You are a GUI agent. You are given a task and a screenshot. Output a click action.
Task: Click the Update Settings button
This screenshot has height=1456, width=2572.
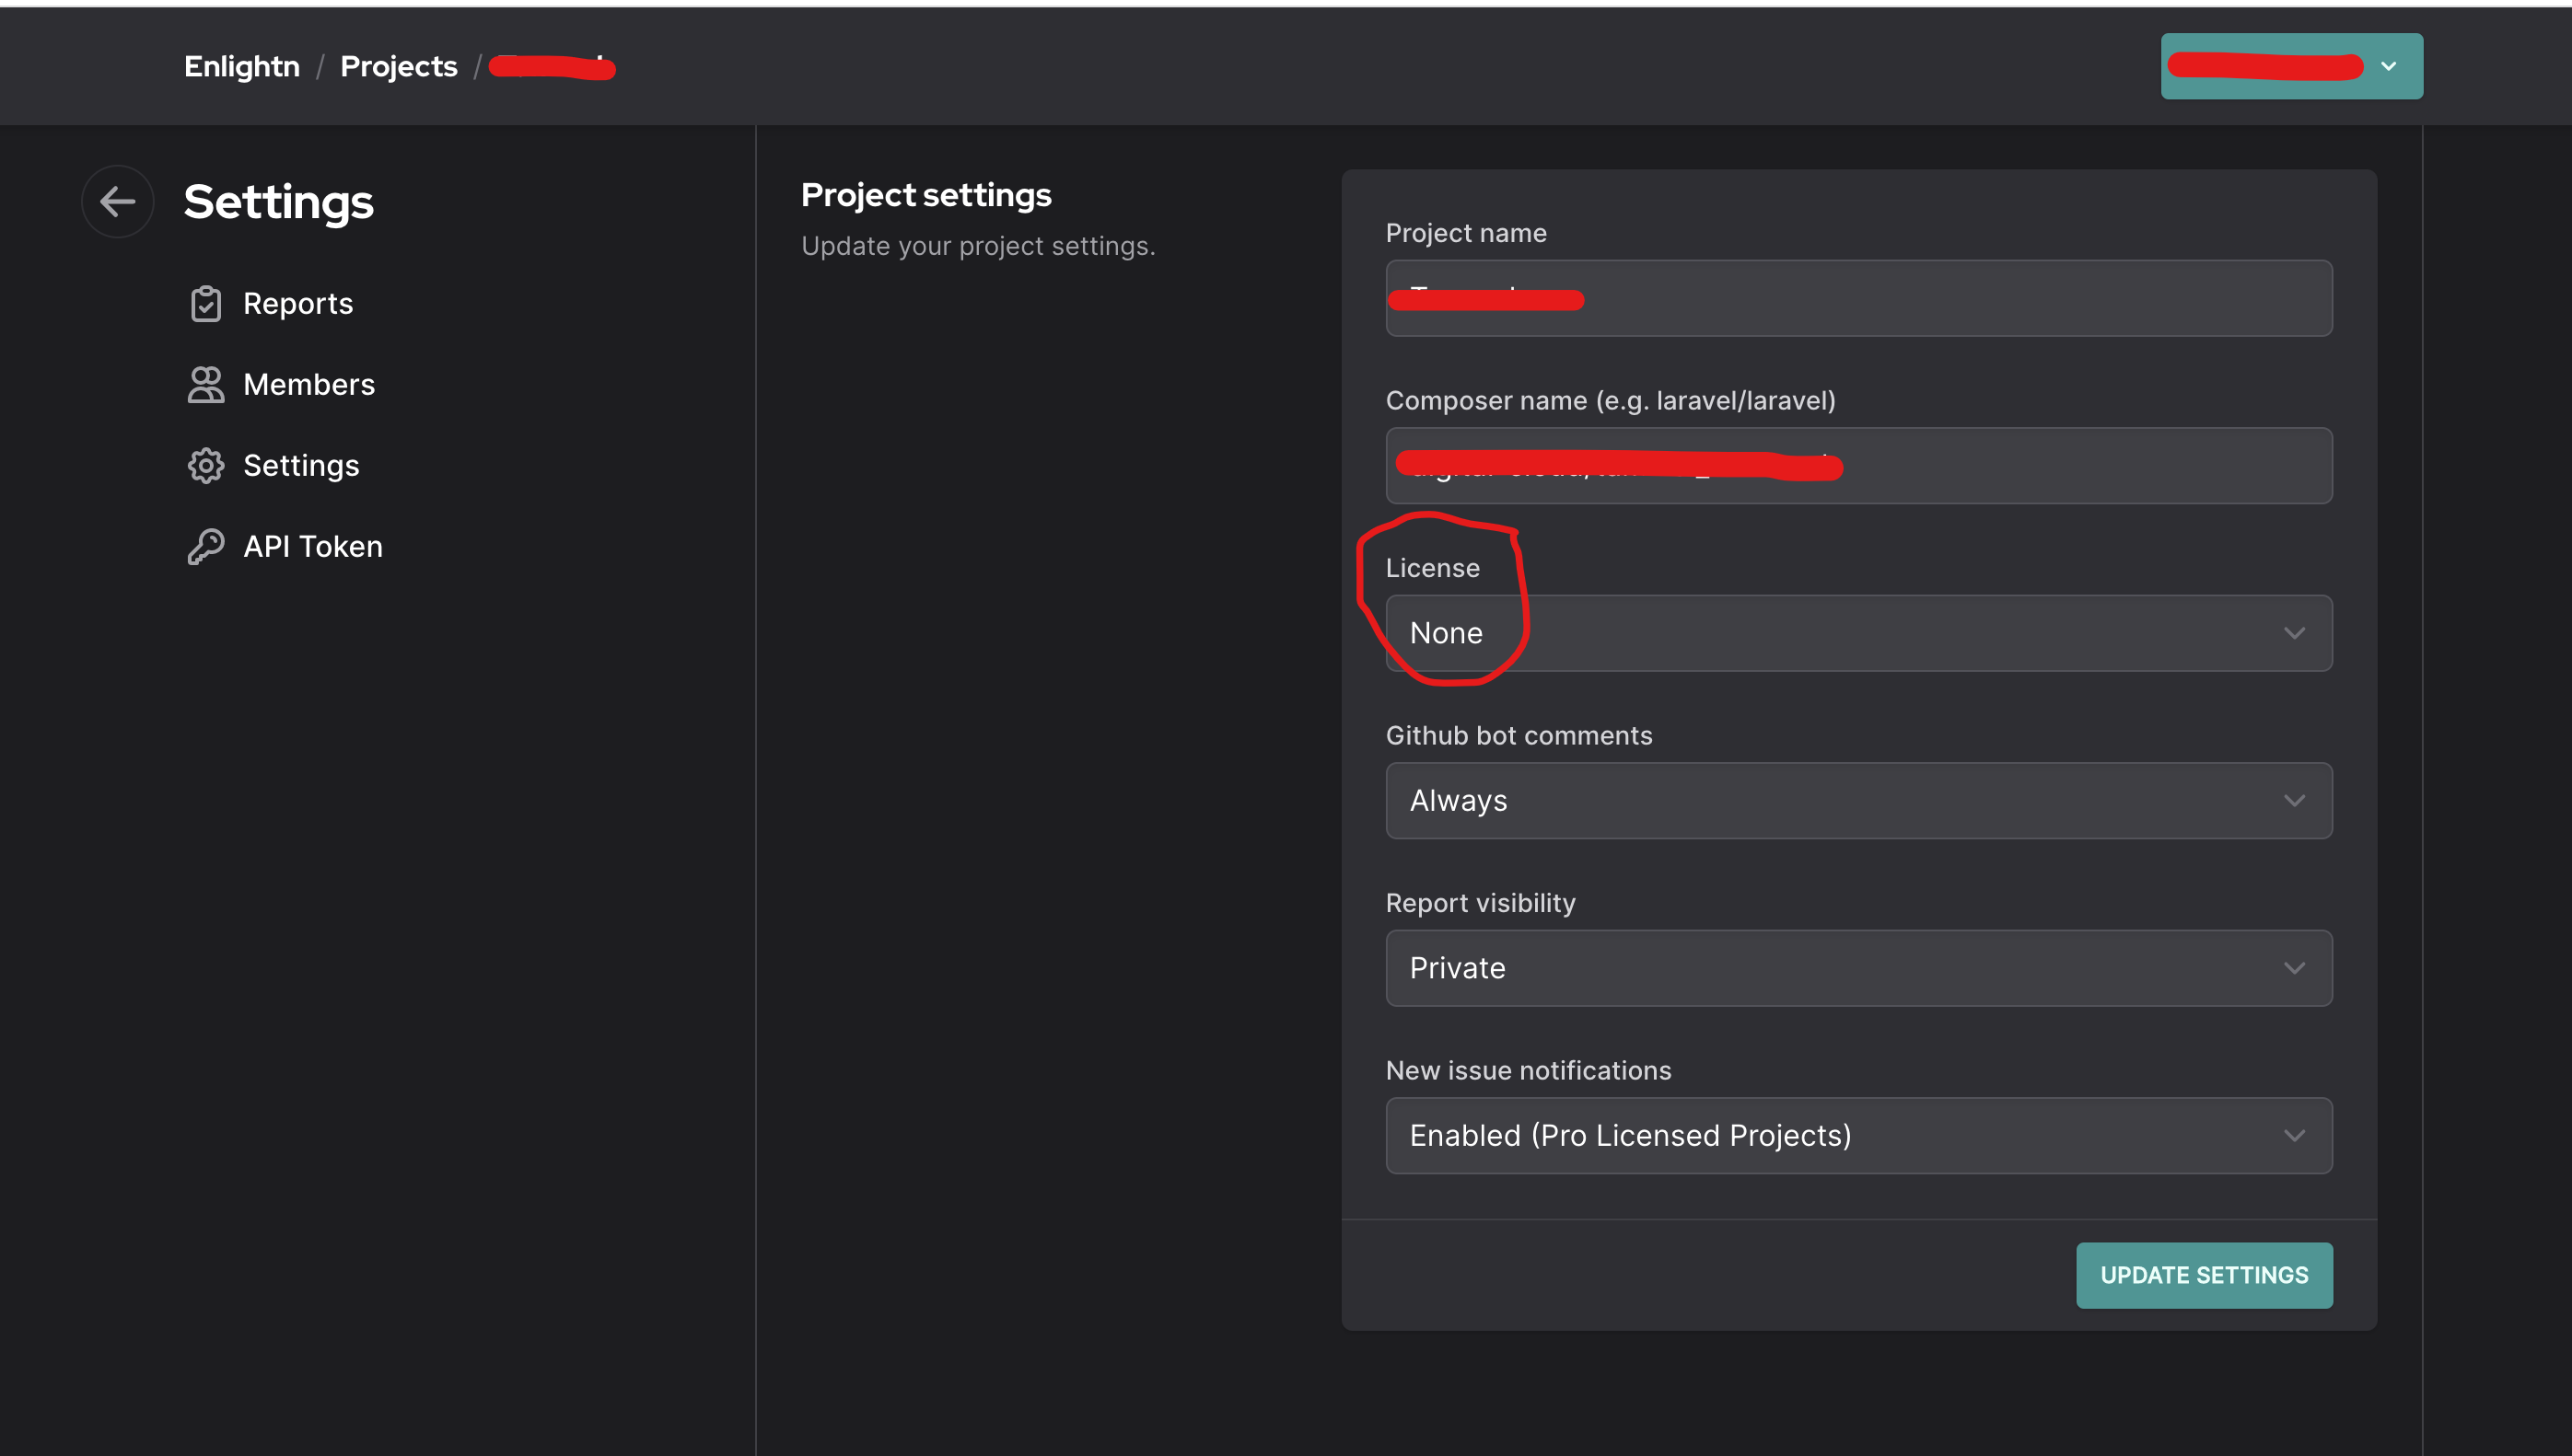(x=2203, y=1275)
